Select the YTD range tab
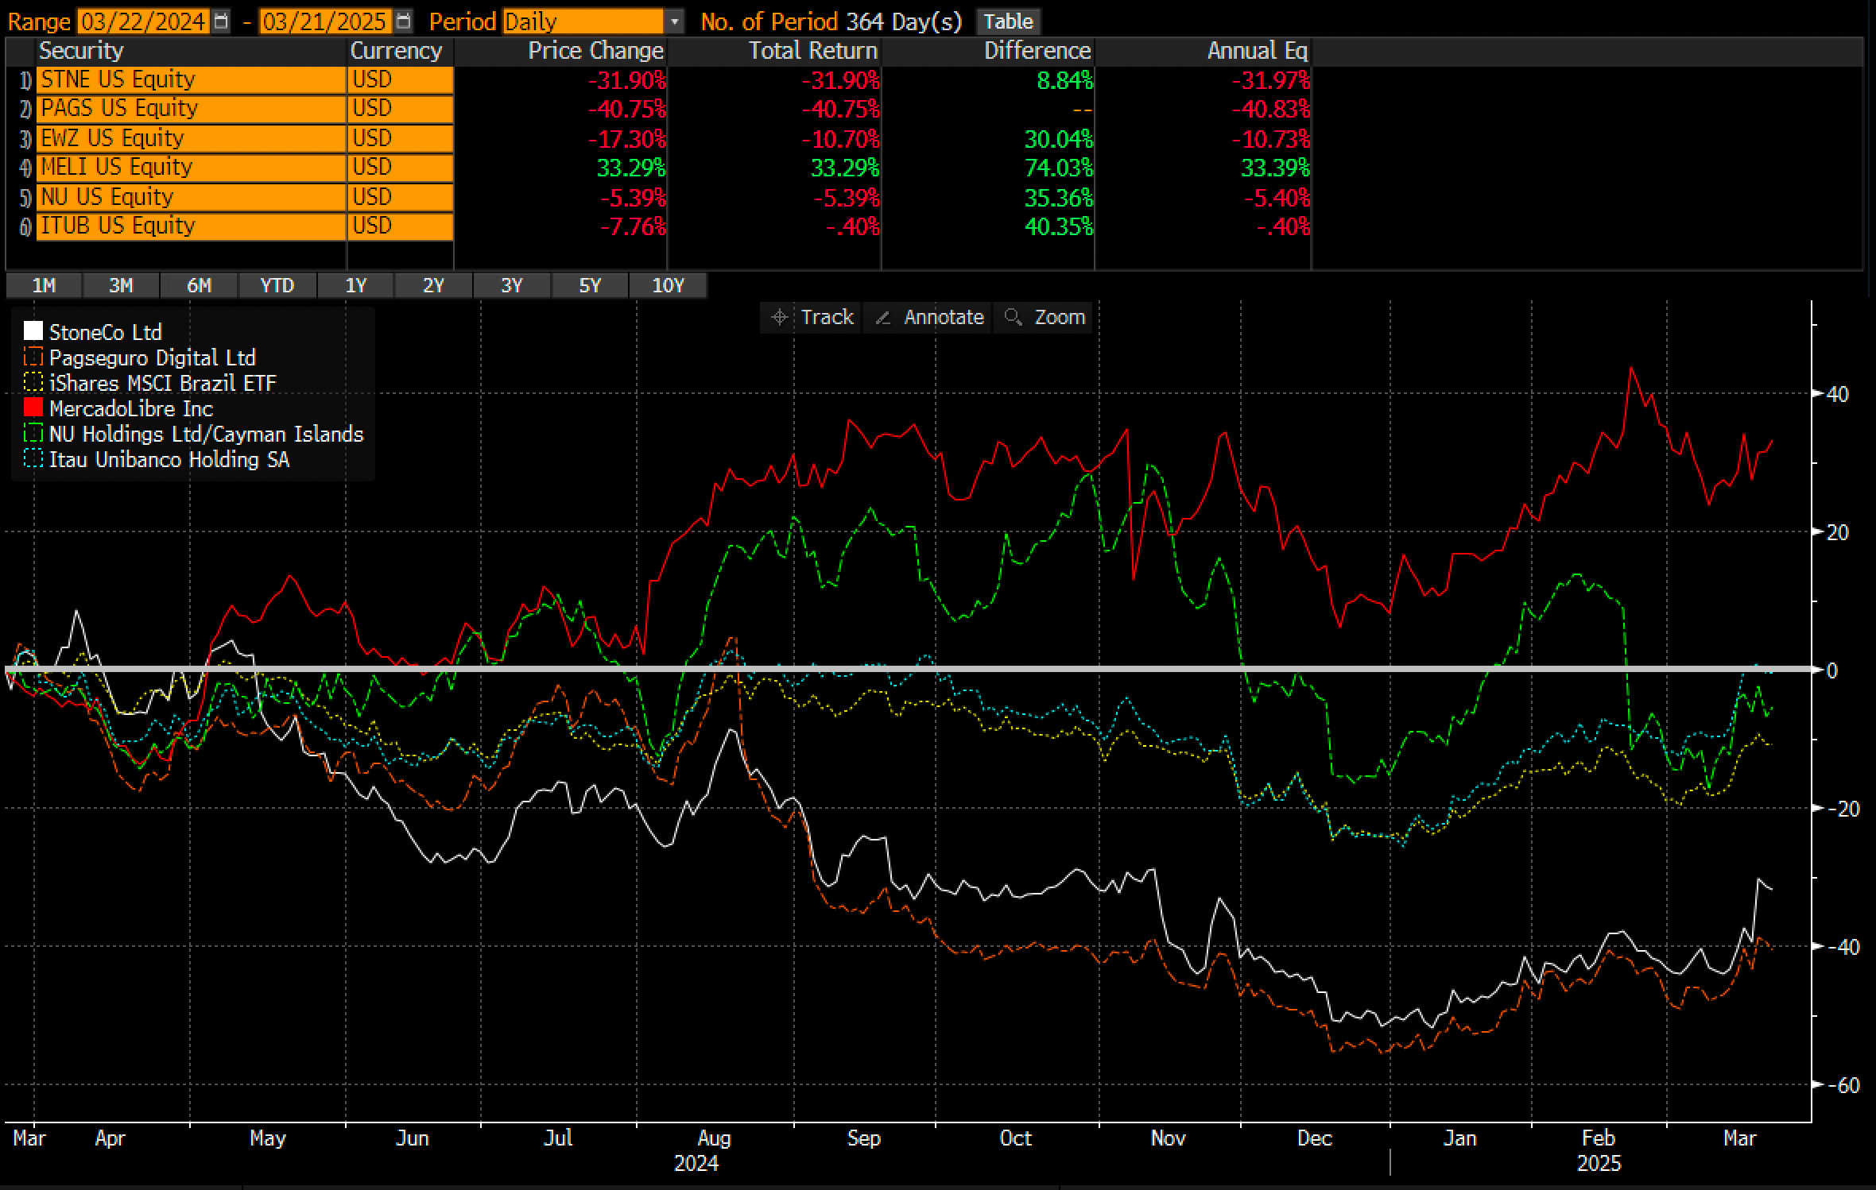The height and width of the screenshot is (1190, 1876). [x=277, y=286]
